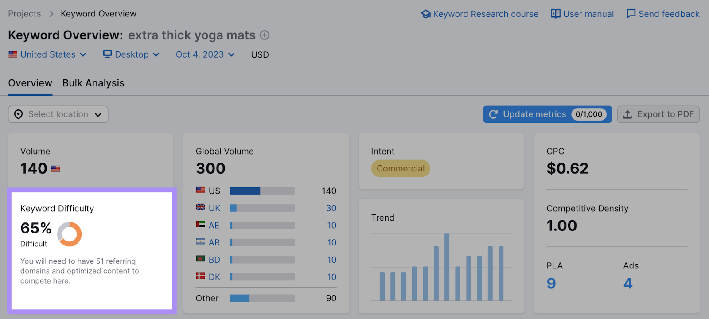Click the PLA count 9

click(551, 283)
